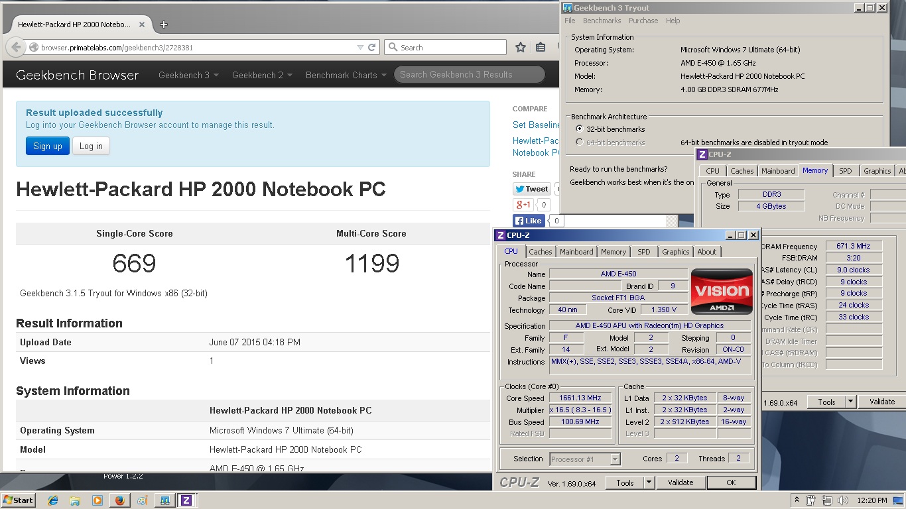Click the Tools button in front CPU-Z
This screenshot has width=906, height=509.
(x=625, y=482)
